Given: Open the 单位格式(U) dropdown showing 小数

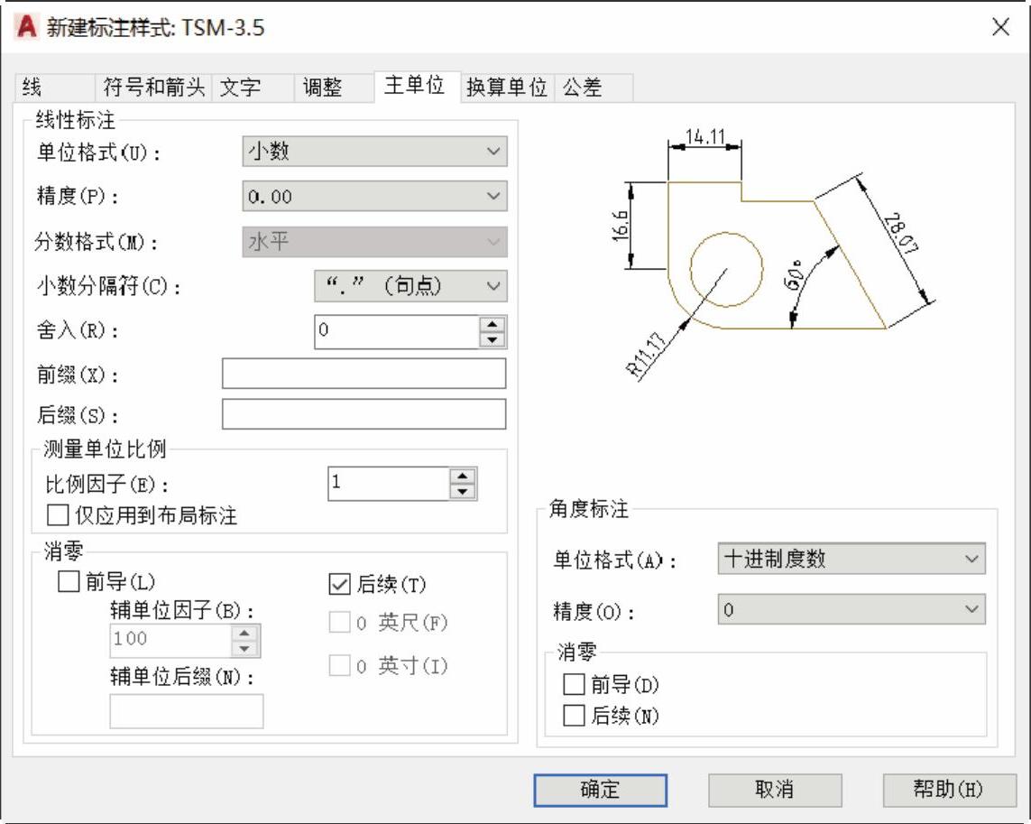Looking at the screenshot, I should point(375,152).
